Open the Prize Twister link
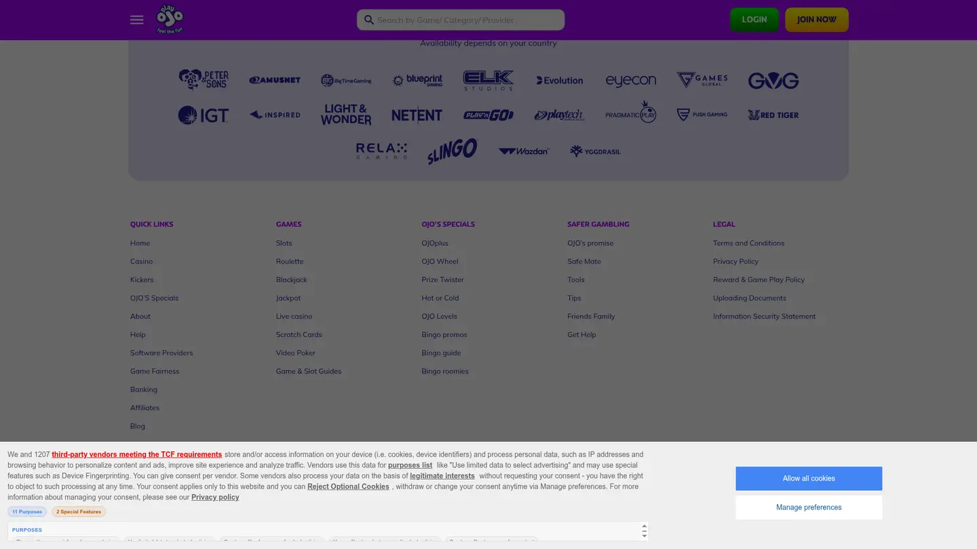The height and width of the screenshot is (549, 977). click(443, 280)
